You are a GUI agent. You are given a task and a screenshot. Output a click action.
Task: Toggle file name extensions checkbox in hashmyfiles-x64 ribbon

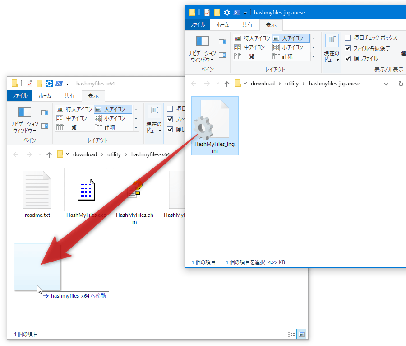click(170, 119)
